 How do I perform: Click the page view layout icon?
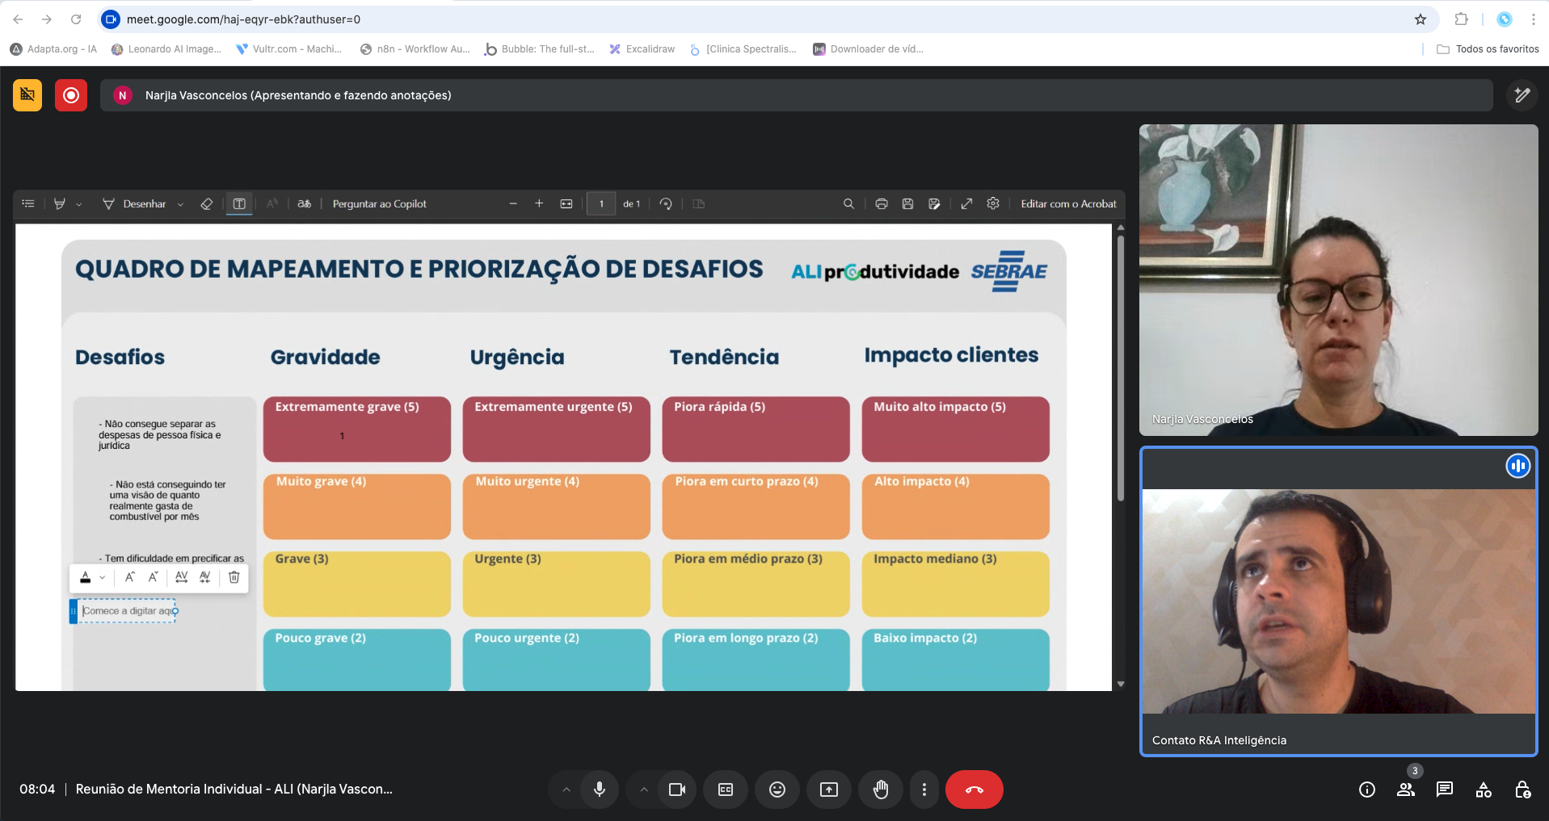pyautogui.click(x=699, y=204)
